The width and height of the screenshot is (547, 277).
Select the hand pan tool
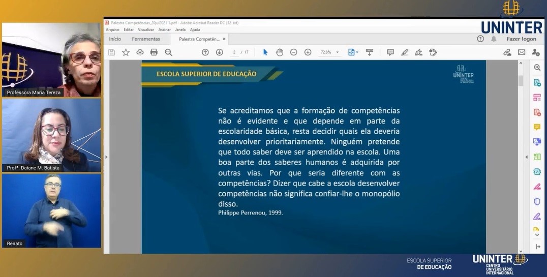point(279,52)
